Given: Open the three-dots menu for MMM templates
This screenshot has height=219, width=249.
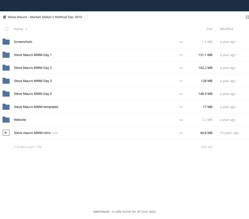Looking at the screenshot, I should [181, 107].
